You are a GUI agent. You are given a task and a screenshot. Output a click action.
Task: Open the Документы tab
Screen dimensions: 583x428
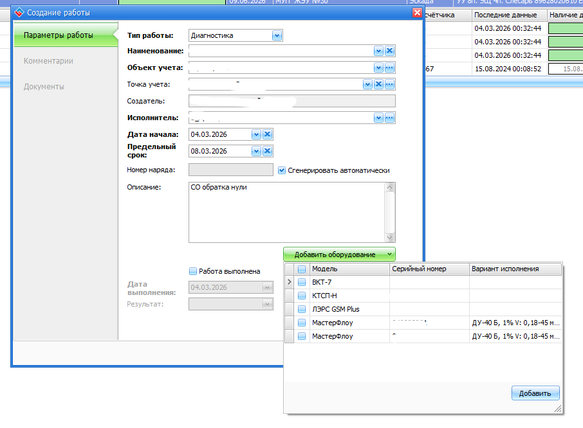click(44, 87)
